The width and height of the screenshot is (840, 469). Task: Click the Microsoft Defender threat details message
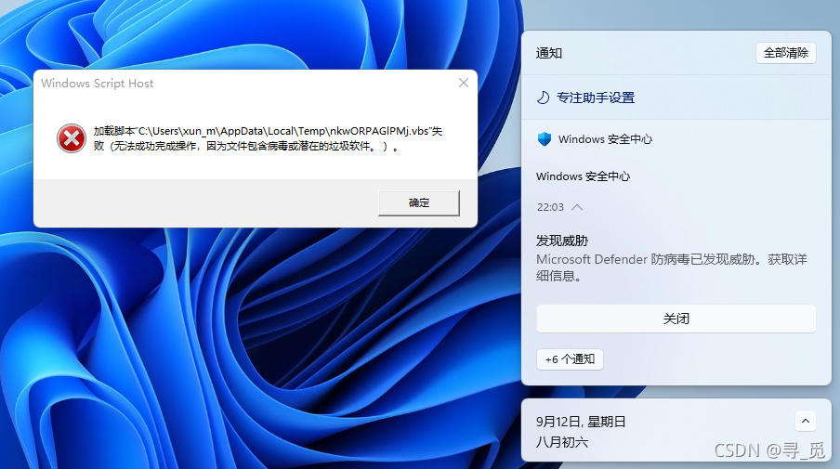(672, 267)
